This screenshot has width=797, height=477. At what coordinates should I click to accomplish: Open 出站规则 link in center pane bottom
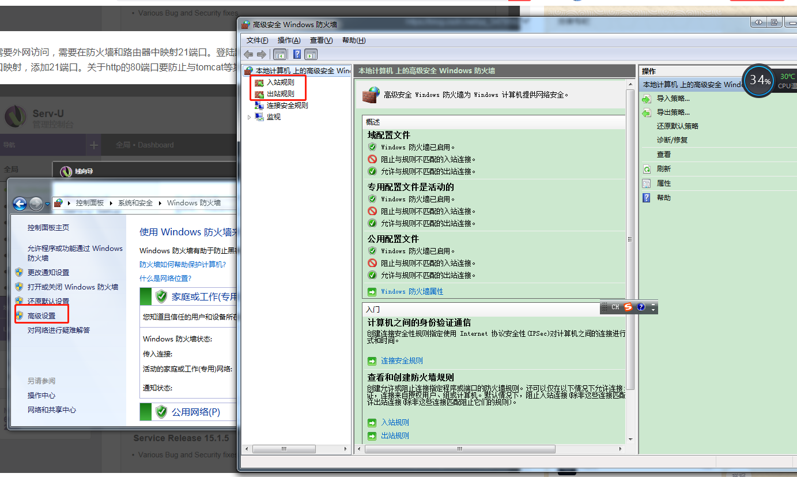395,436
